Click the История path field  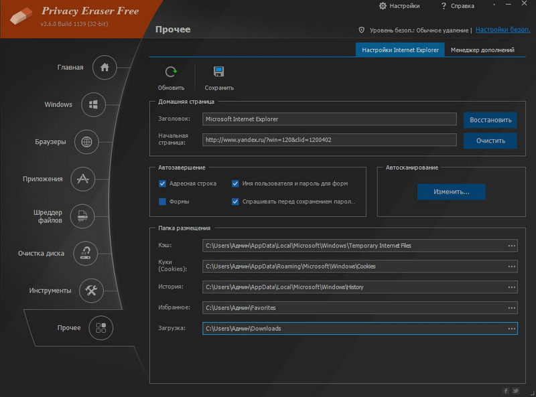(360, 287)
